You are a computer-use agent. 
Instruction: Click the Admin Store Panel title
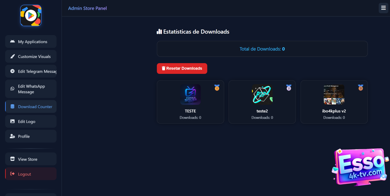(87, 8)
